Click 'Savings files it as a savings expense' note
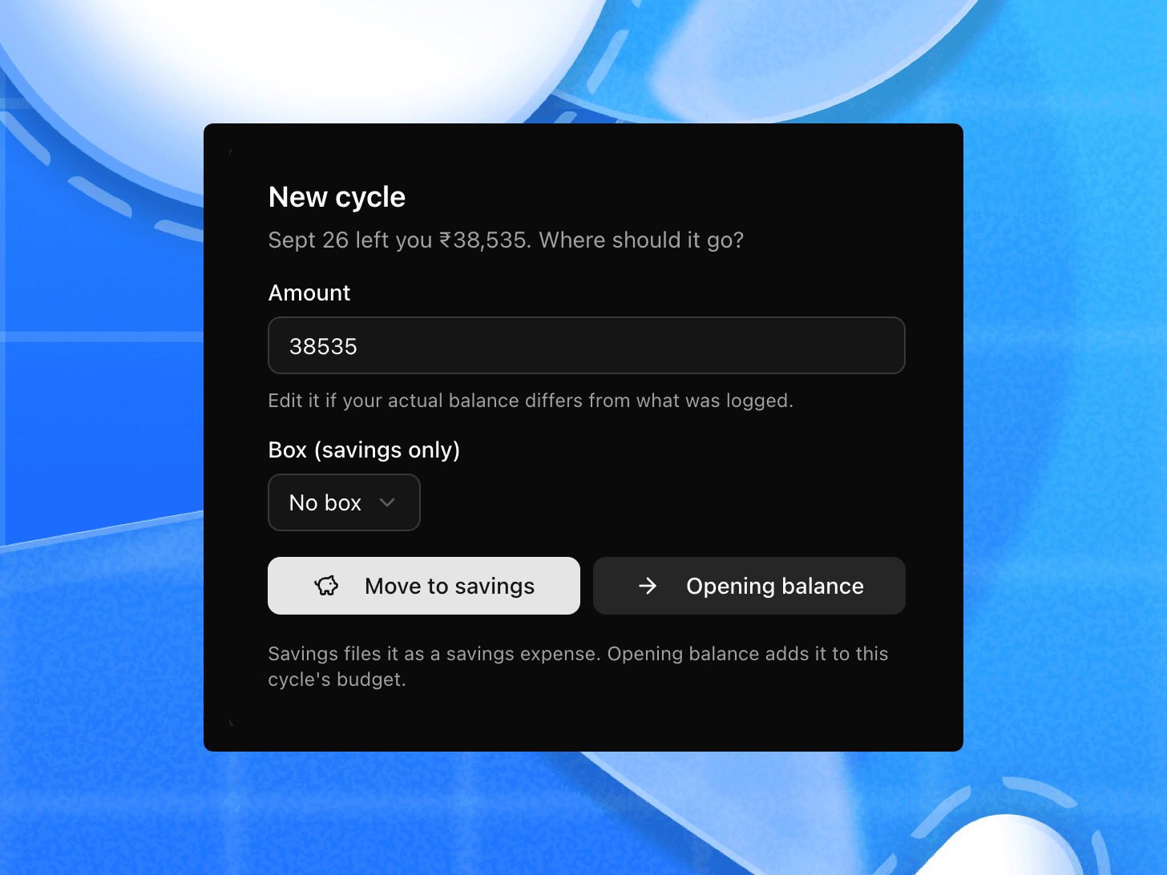Image resolution: width=1167 pixels, height=875 pixels. (578, 667)
